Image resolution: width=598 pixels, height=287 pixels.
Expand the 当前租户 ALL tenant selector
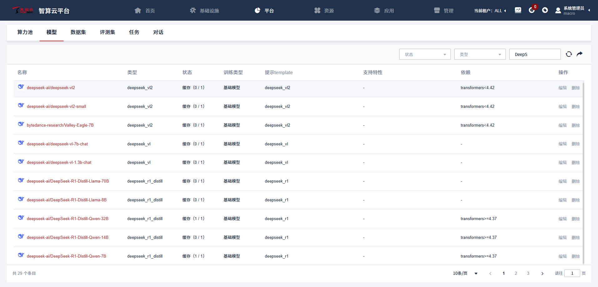click(490, 11)
